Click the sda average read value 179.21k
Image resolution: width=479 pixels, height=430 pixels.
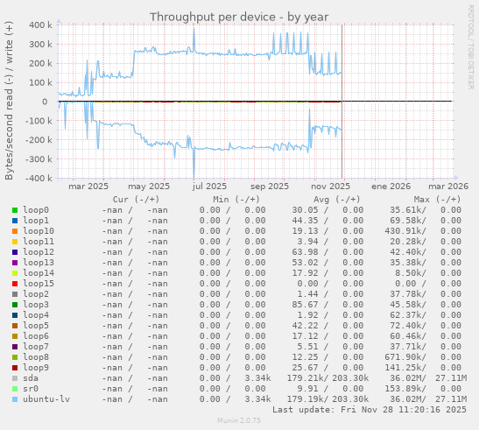[x=307, y=378]
